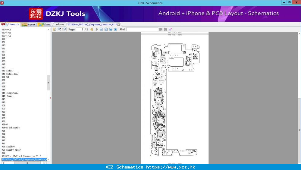The image size is (301, 170).
Task: Select tree item 955-2 Schematic
Action: [11, 128]
